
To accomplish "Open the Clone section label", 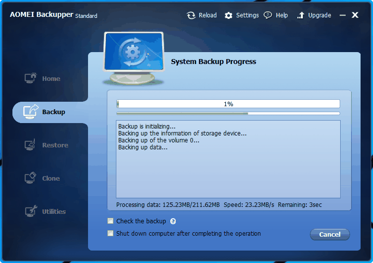I will 51,178.
